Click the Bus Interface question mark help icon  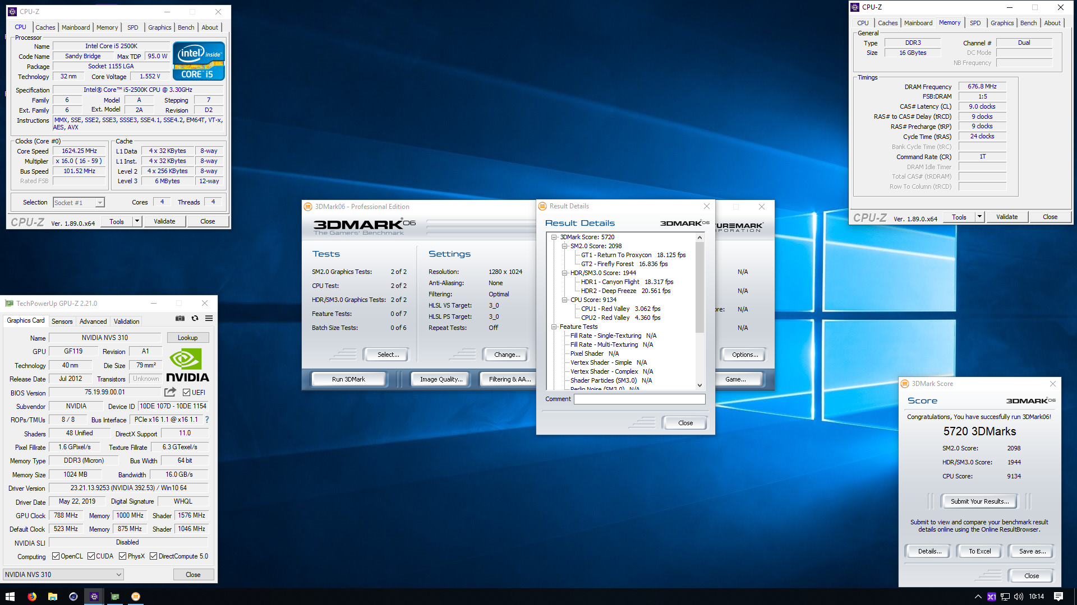(x=207, y=420)
